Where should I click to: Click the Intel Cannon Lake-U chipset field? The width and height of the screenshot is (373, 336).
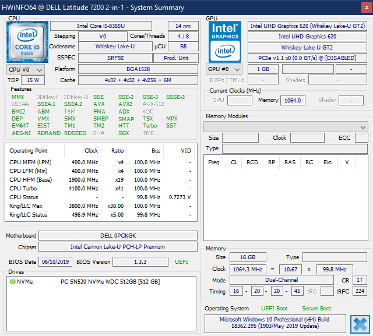pos(117,247)
